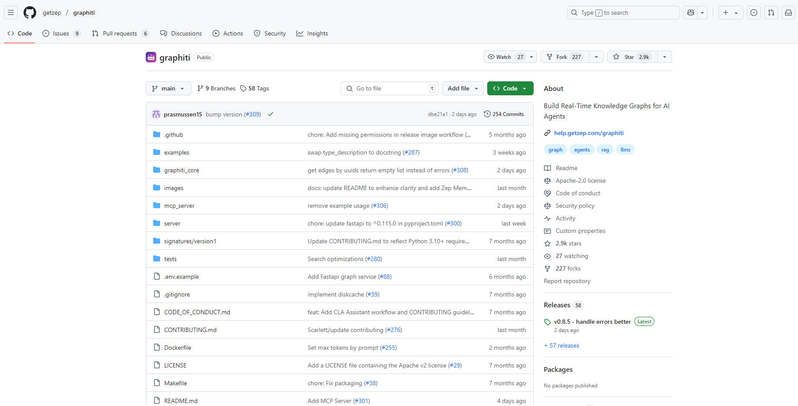Image resolution: width=798 pixels, height=406 pixels.
Task: Click the Report repository link
Action: tap(567, 281)
